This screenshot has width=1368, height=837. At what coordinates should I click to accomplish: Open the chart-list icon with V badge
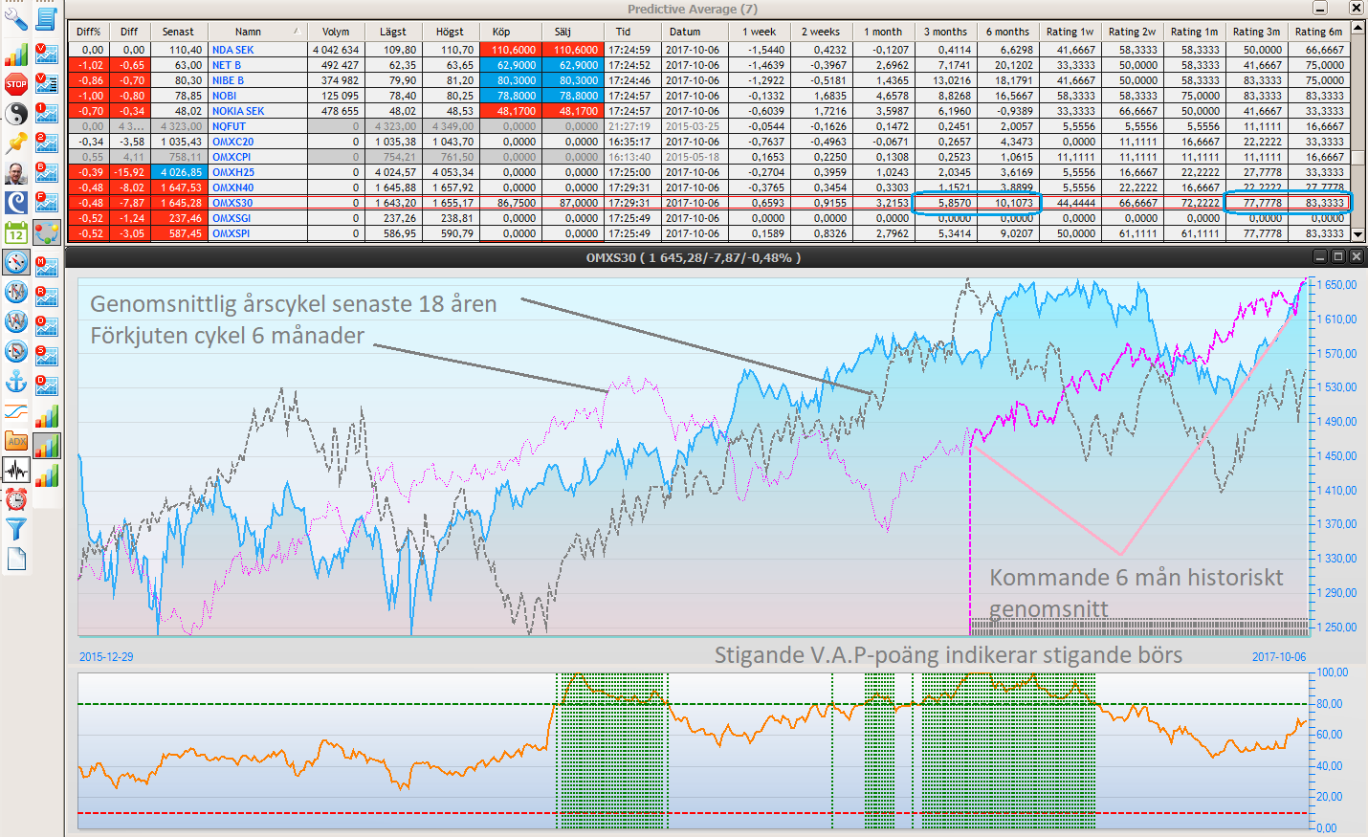pyautogui.click(x=46, y=84)
